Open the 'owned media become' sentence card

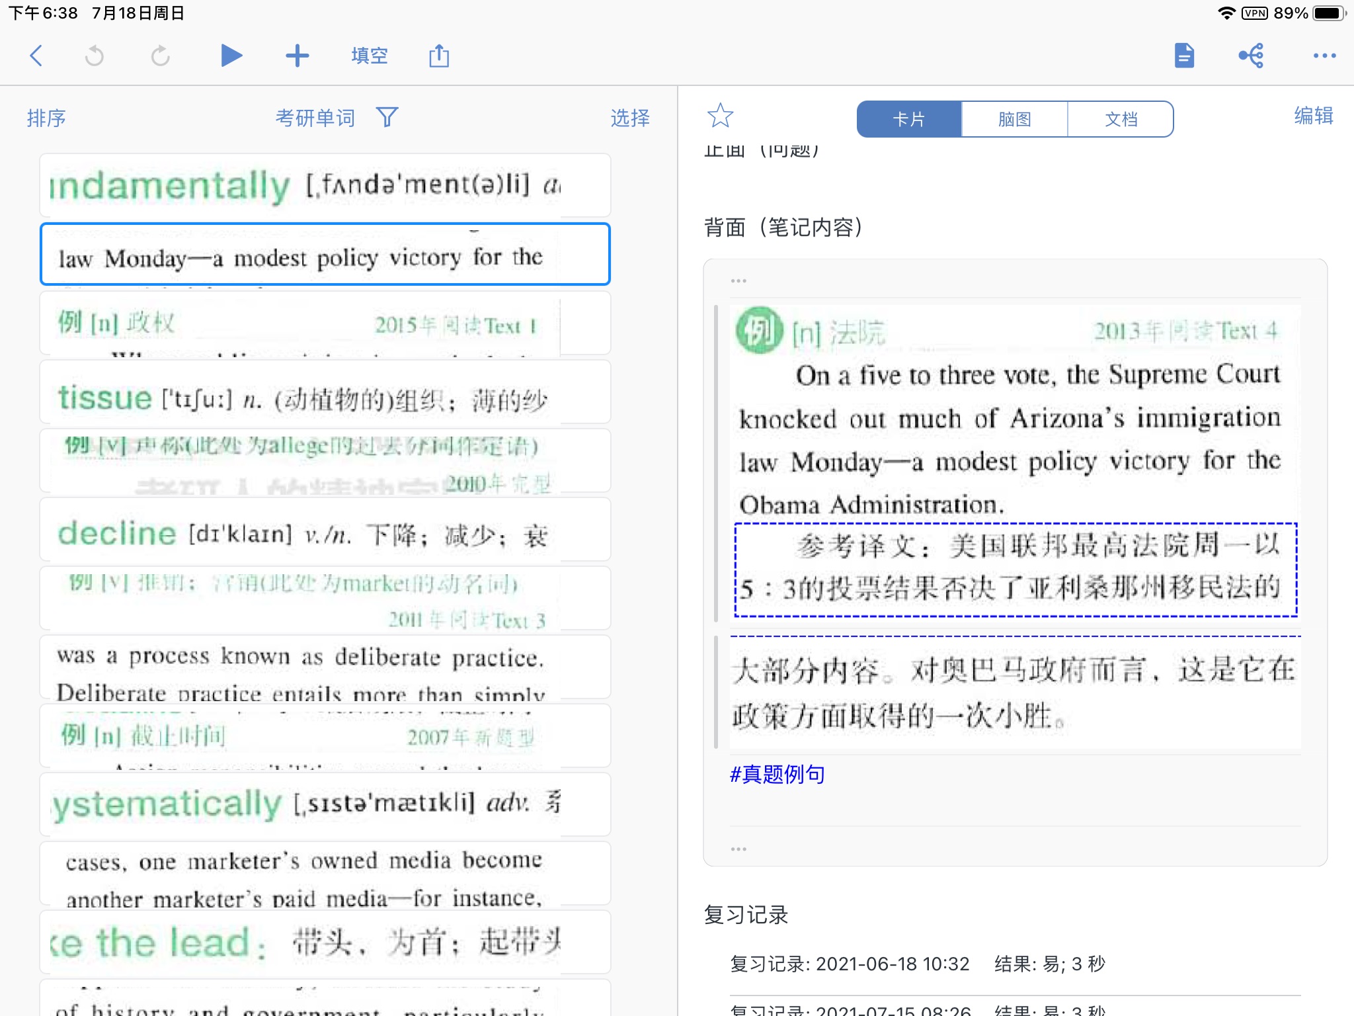(325, 873)
